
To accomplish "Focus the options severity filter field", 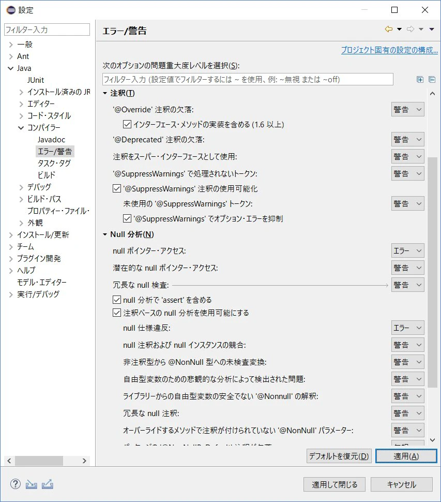I will pyautogui.click(x=248, y=79).
